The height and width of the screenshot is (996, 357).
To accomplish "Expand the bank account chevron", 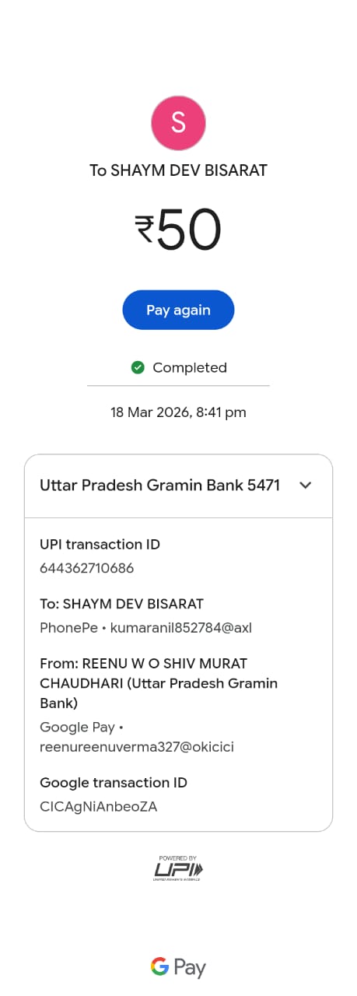I will pos(306,485).
